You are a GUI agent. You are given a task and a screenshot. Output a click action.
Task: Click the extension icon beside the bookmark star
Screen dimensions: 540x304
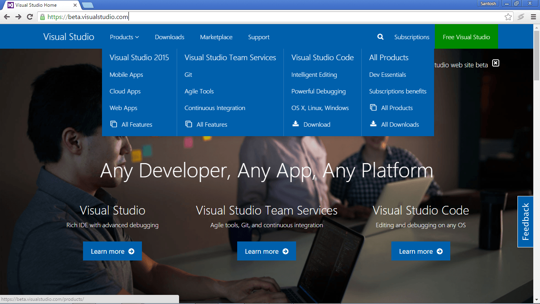point(521,17)
